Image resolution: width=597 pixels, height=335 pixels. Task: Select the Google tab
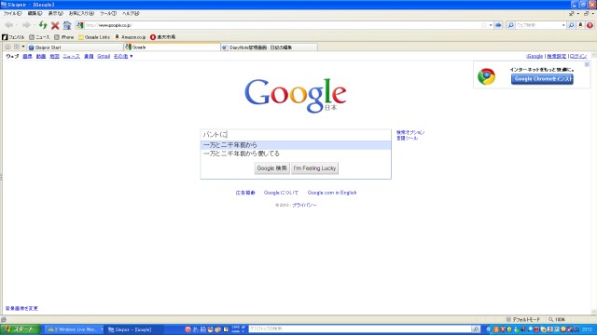coord(172,47)
